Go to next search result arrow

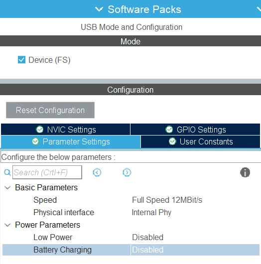tap(127, 172)
